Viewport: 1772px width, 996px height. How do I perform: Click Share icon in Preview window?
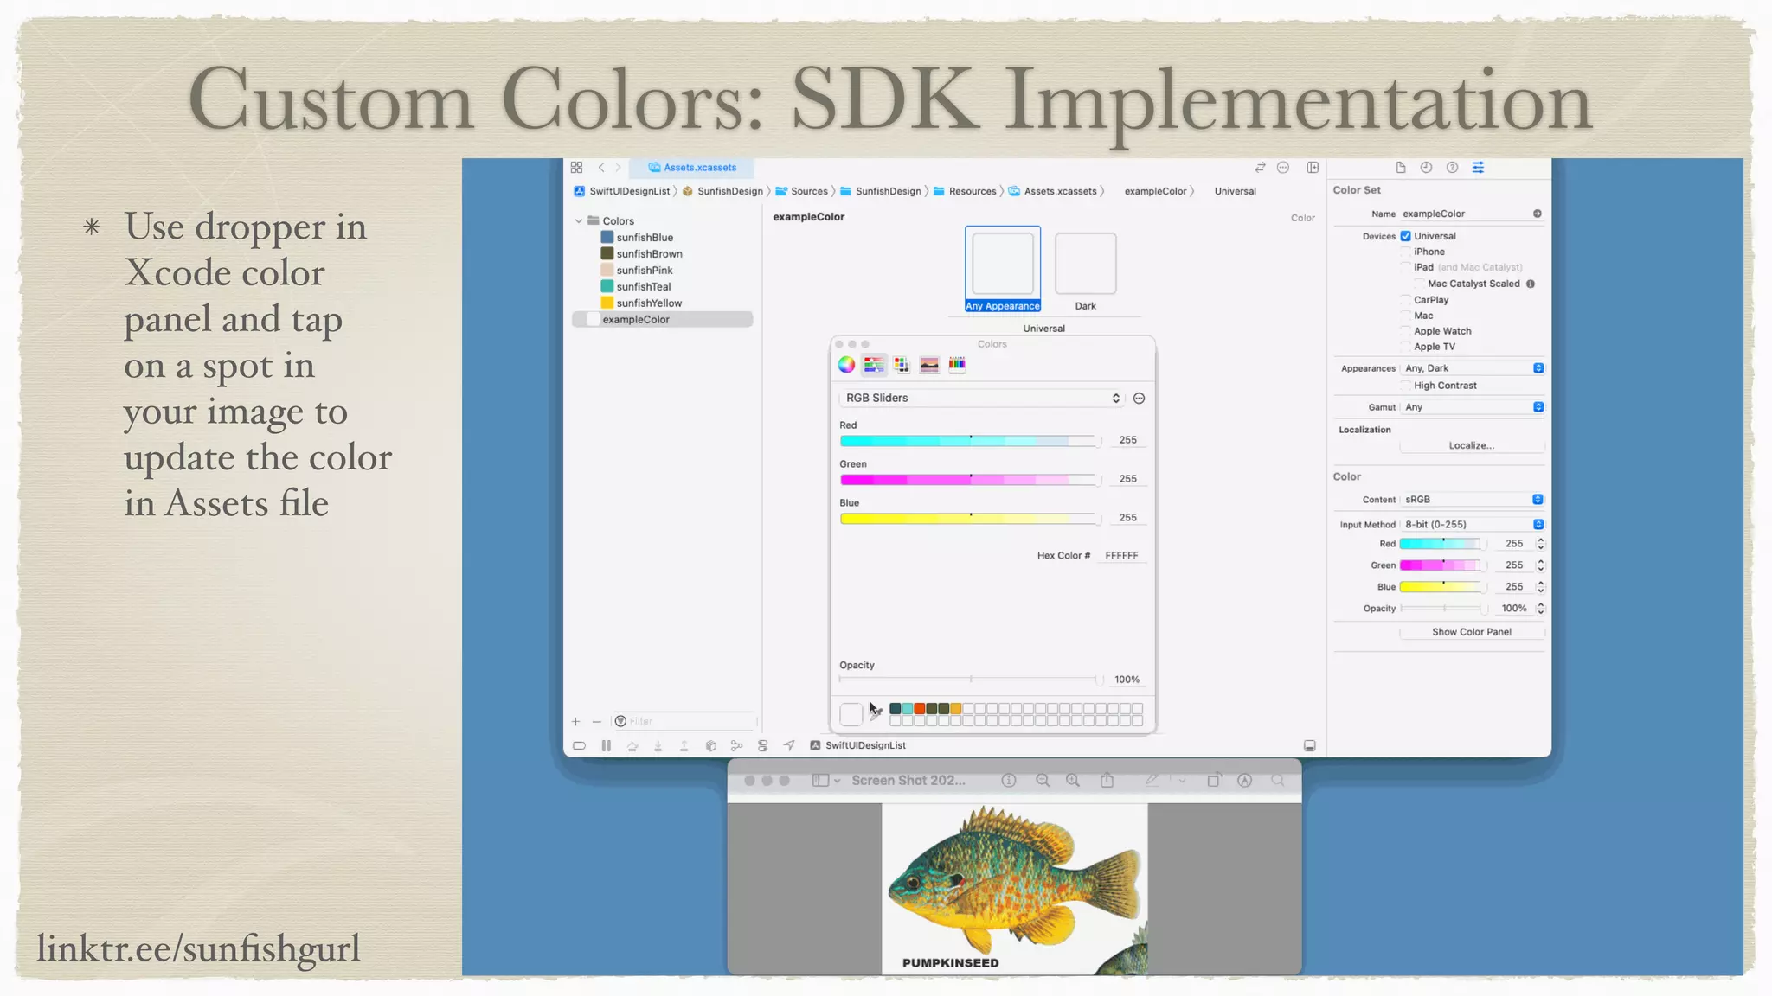1107,780
